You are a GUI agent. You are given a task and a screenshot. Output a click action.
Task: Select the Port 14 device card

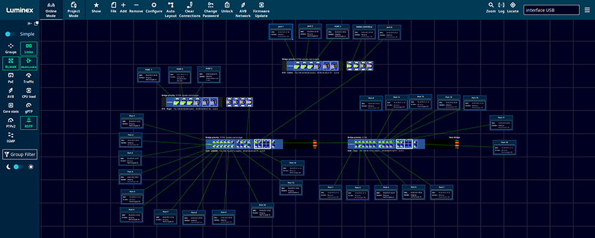click(448, 102)
